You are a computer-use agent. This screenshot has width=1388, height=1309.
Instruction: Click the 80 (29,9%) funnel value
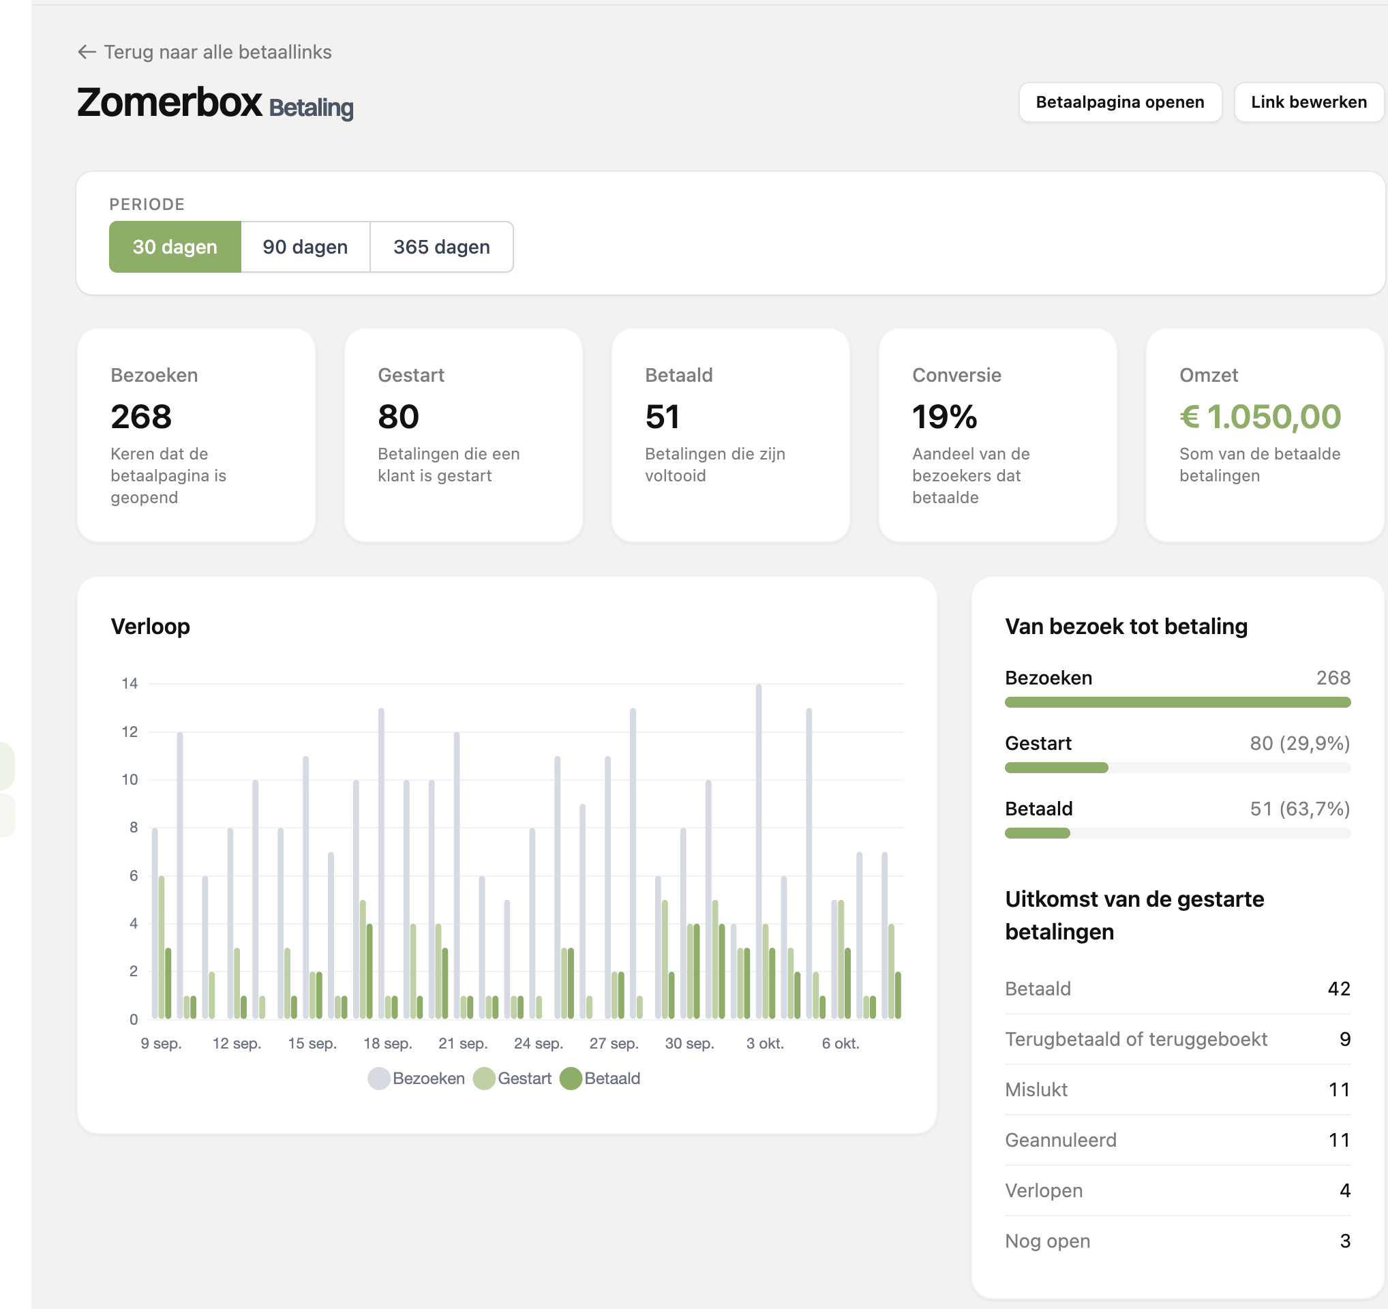(1299, 743)
